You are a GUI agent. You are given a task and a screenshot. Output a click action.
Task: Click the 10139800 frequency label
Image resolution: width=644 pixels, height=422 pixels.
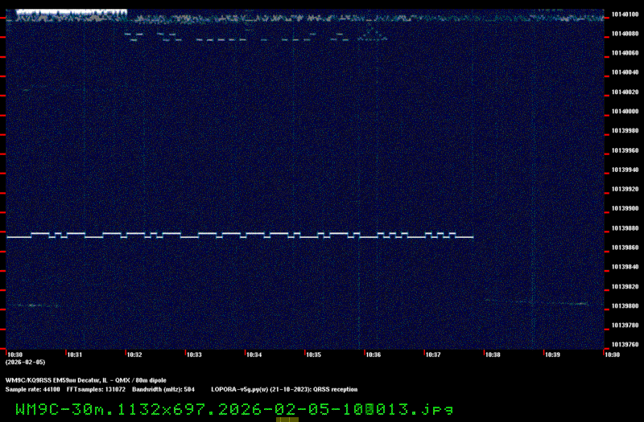pyautogui.click(x=625, y=306)
